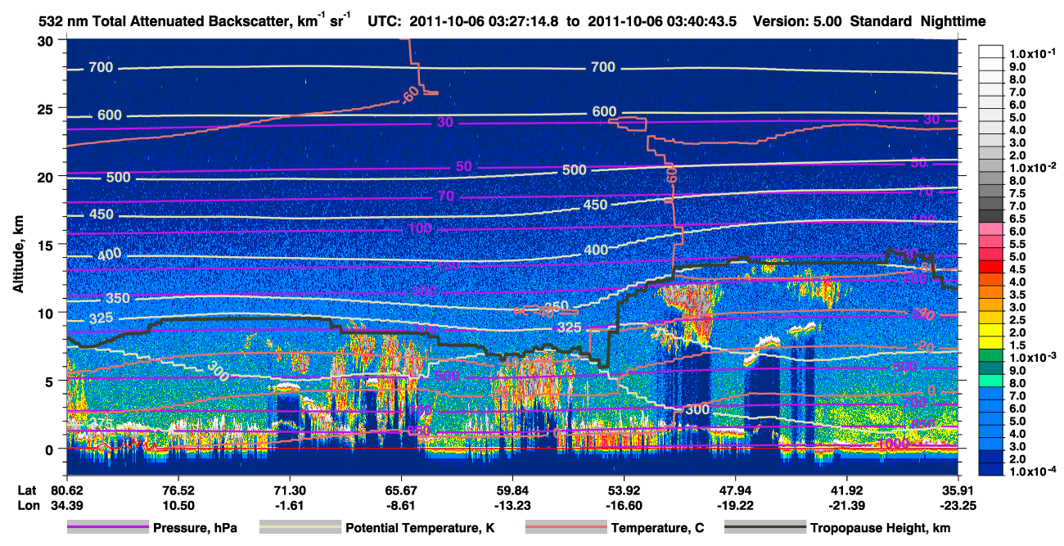Screen dimensions: 1064x546
Task: Click the longitude value -21.39
Action: [846, 505]
